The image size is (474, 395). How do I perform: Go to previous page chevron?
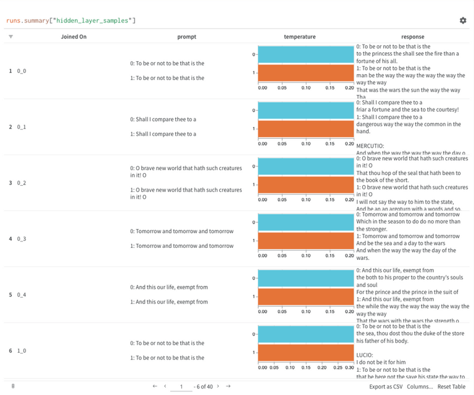[165, 386]
